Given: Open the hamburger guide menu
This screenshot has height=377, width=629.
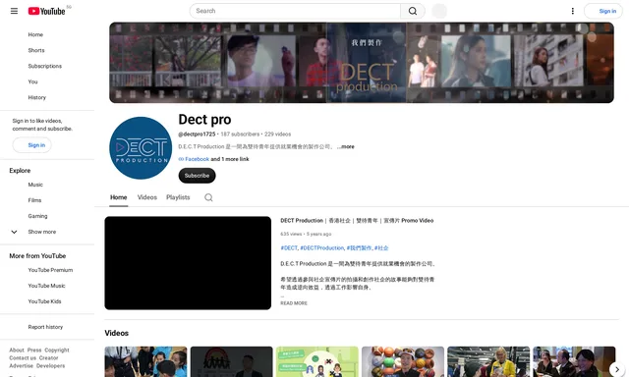Looking at the screenshot, I should pyautogui.click(x=14, y=11).
